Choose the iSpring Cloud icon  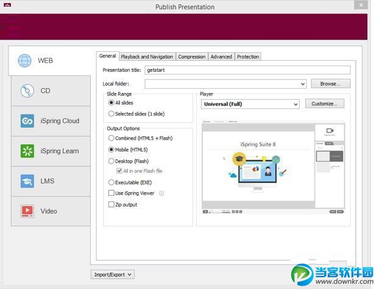tap(27, 121)
